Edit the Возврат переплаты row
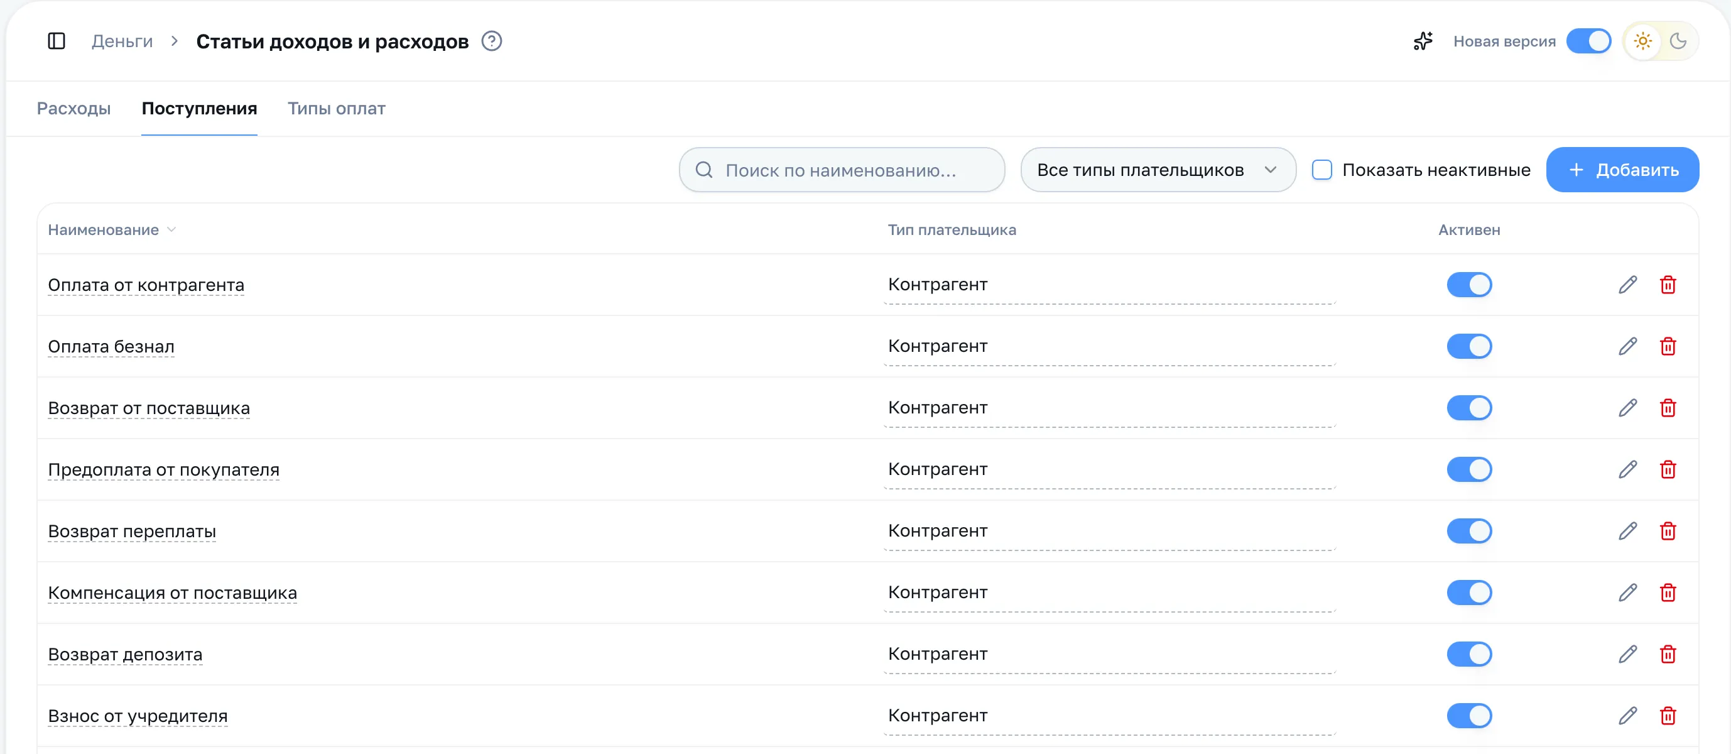Viewport: 1731px width, 754px height. pyautogui.click(x=1627, y=532)
